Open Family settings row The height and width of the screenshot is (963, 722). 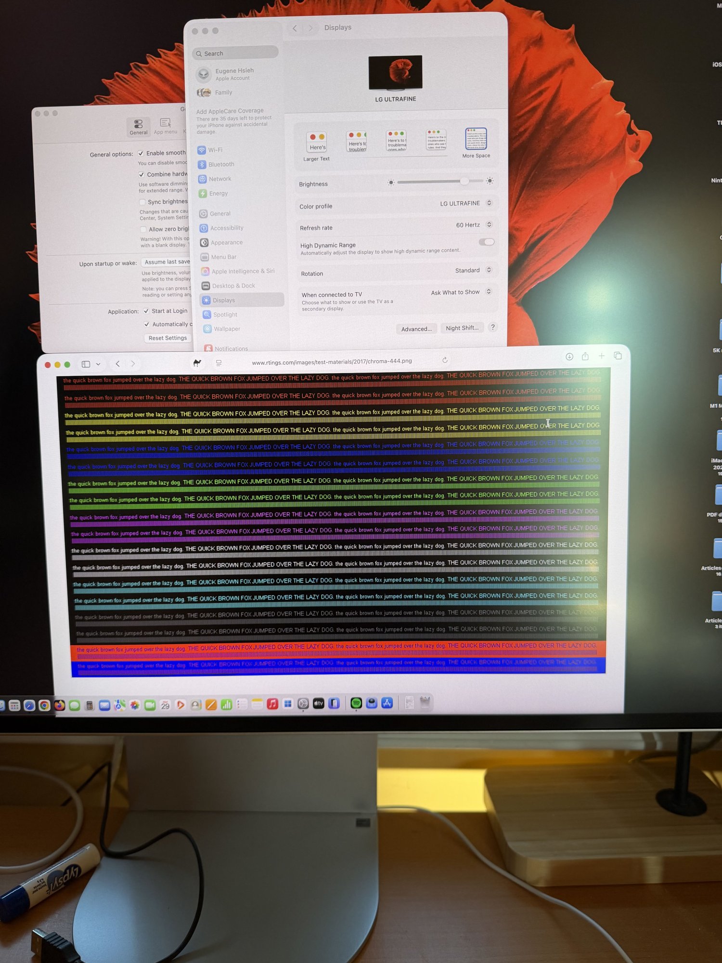(x=215, y=92)
